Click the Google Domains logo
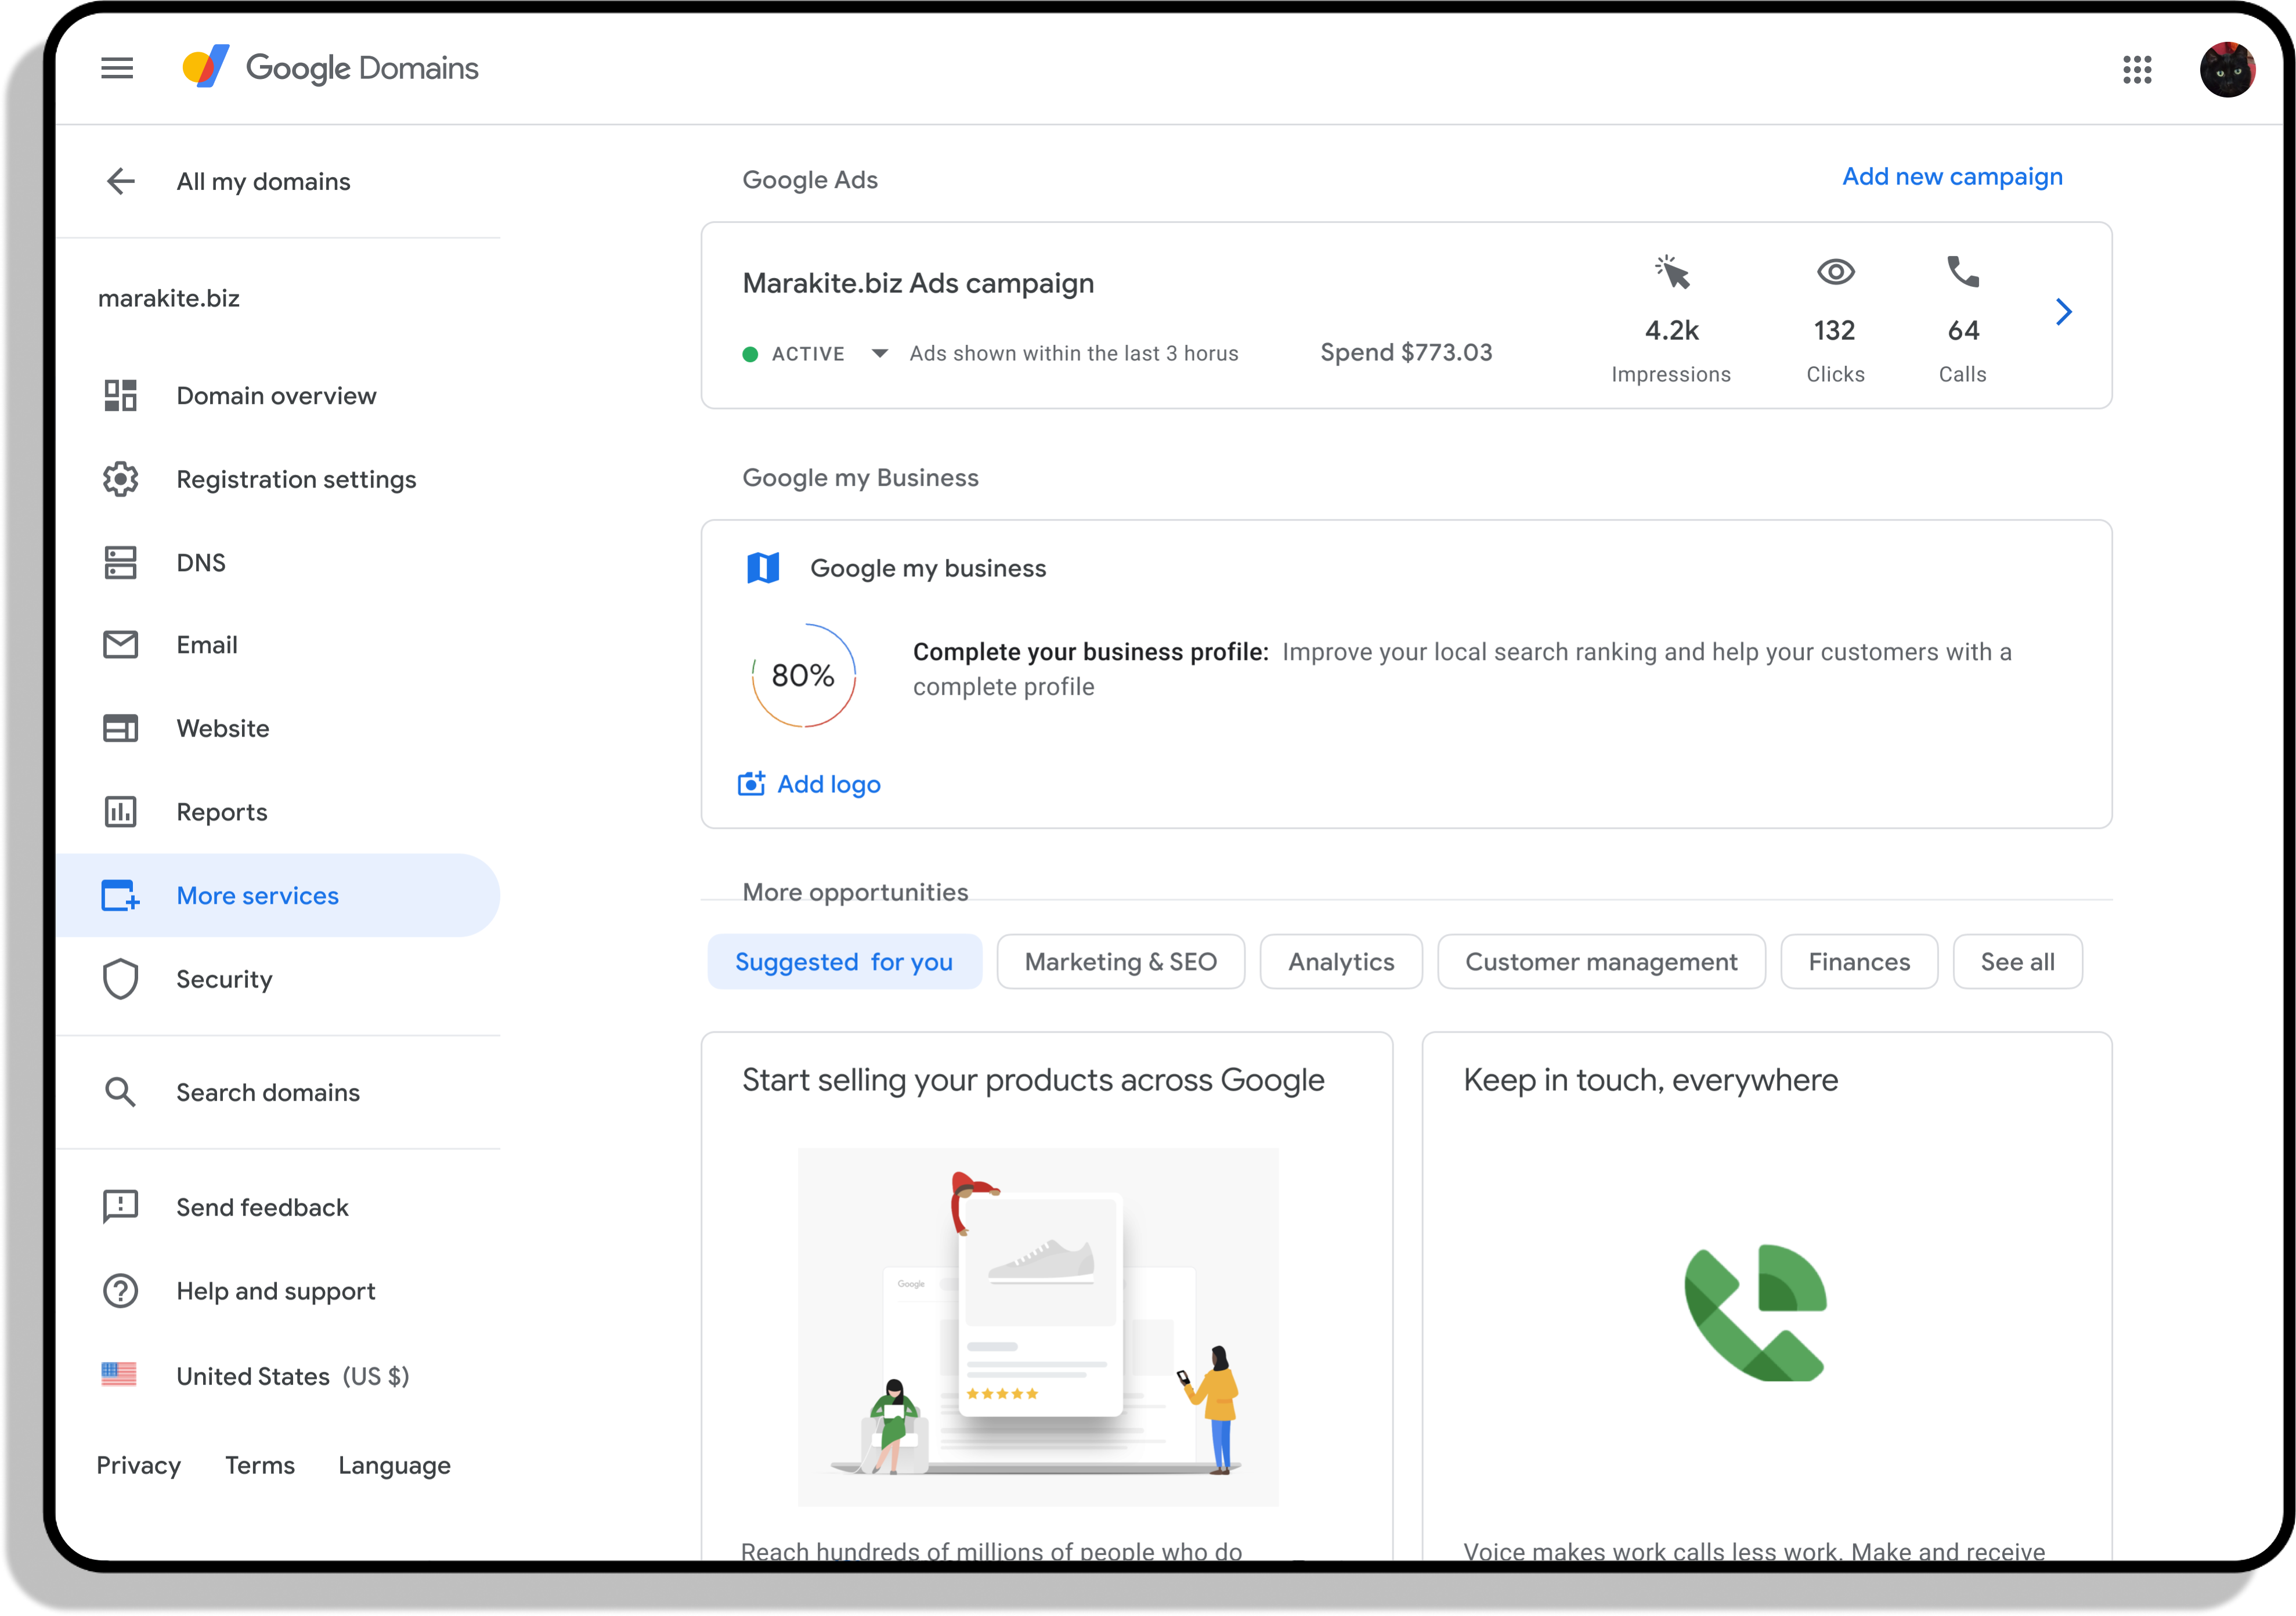Image resolution: width=2296 pixels, height=1616 pixels. (x=330, y=68)
